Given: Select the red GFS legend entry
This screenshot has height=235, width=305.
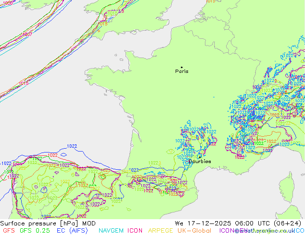Looking at the screenshot, I should [x=9, y=231].
